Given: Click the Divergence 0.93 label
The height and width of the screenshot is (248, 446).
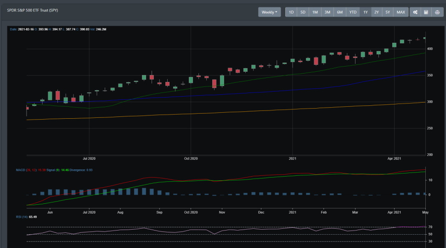Looking at the screenshot, I should (81, 170).
